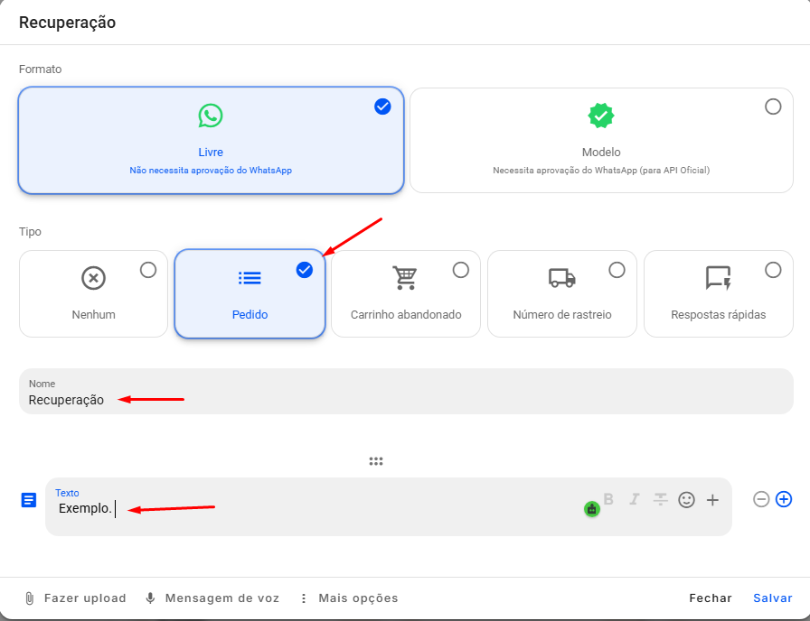Viewport: 810px width, 621px height.
Task: Click the Texto message input field
Action: click(x=389, y=506)
